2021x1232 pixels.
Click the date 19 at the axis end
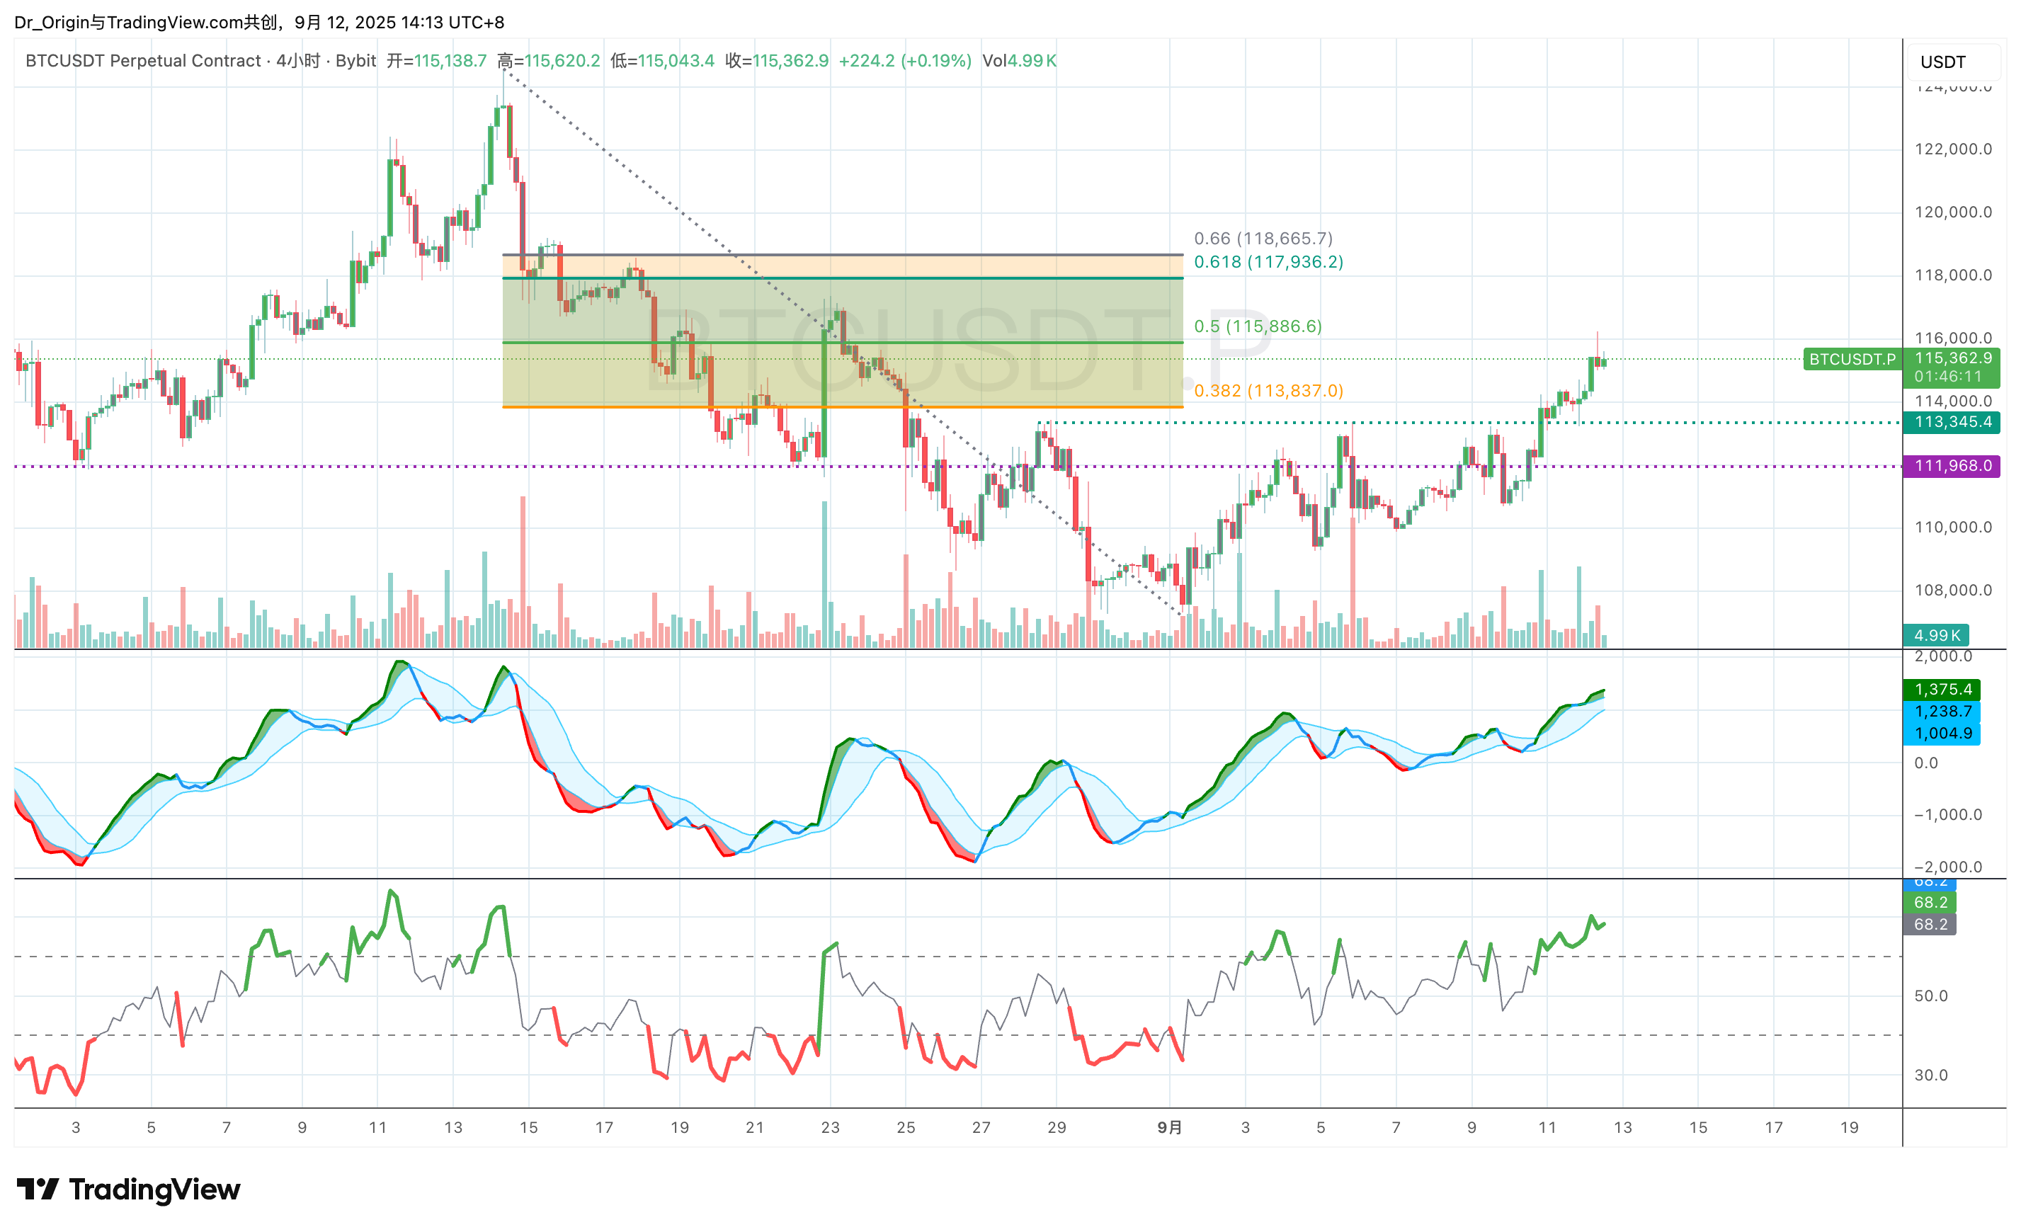coord(1849,1128)
